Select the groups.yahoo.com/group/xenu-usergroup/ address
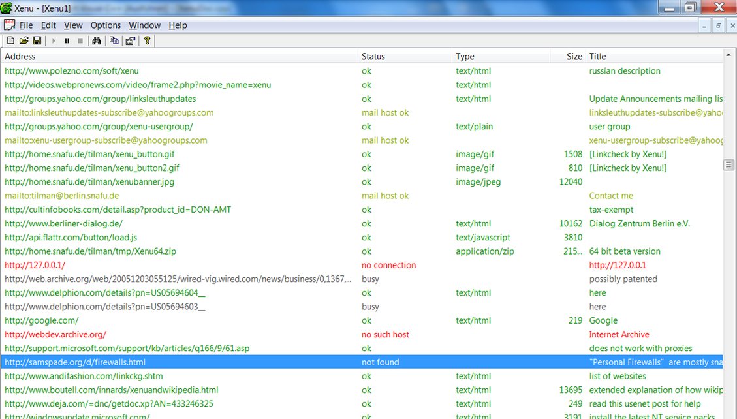The width and height of the screenshot is (737, 419). (99, 127)
